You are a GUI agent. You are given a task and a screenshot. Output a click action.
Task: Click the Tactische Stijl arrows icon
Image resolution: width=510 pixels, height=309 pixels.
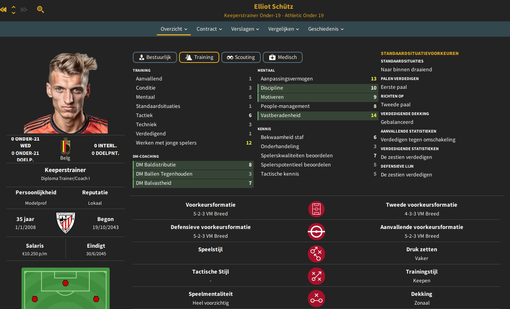point(316,276)
